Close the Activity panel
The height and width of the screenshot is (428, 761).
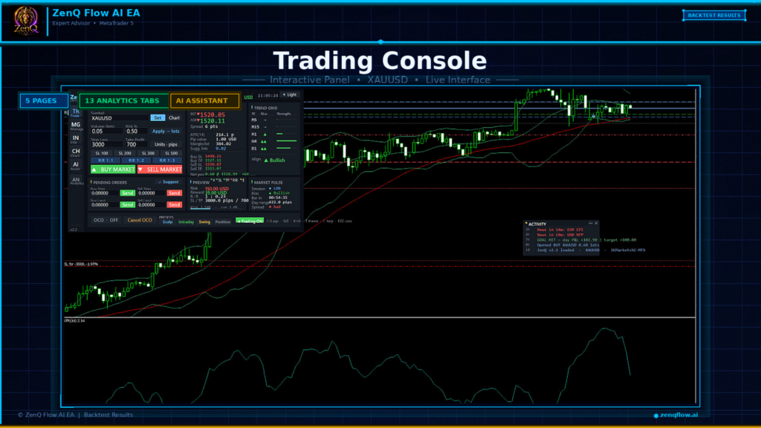pyautogui.click(x=597, y=224)
